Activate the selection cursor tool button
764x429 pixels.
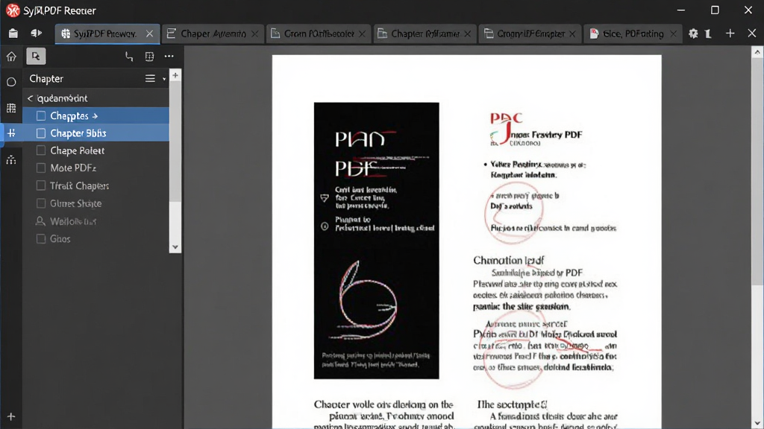click(36, 57)
